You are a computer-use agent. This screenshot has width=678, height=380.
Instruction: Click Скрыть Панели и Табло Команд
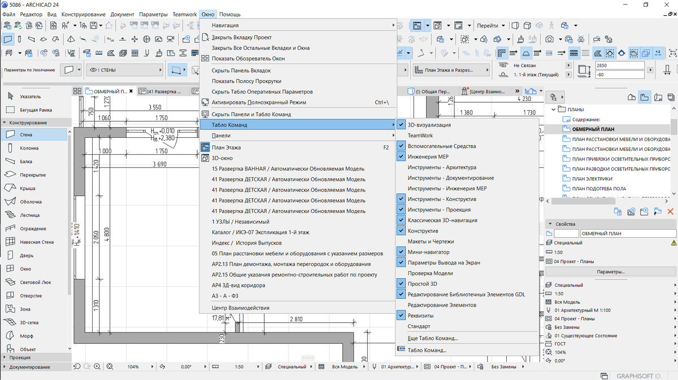pos(298,114)
